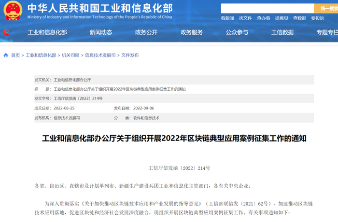Go to 机关司局 breadcrumb link
This screenshot has height=222, width=338.
70,55
